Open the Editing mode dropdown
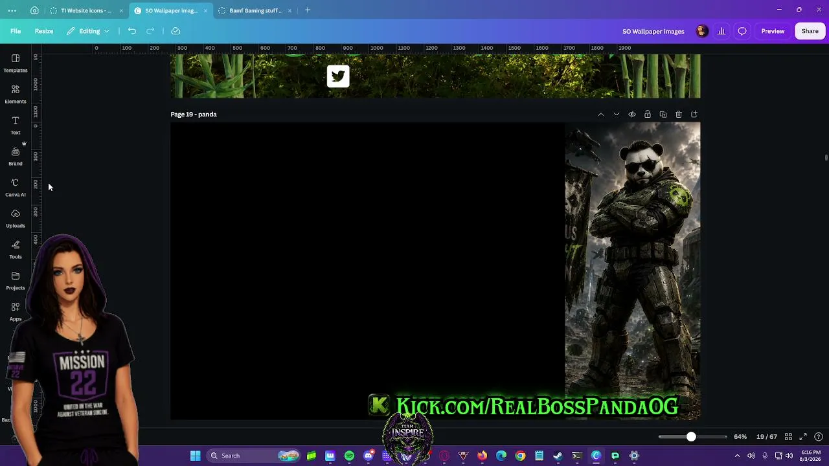The image size is (829, 466). [x=88, y=31]
